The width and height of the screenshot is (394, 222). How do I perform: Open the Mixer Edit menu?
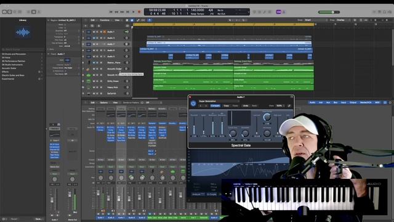point(92,103)
